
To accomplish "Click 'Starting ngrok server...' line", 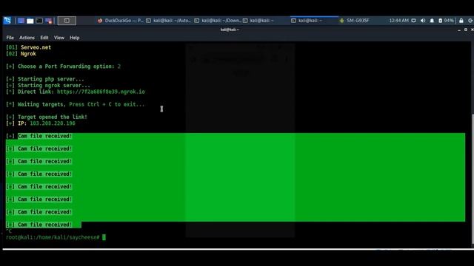I will (x=48, y=86).
